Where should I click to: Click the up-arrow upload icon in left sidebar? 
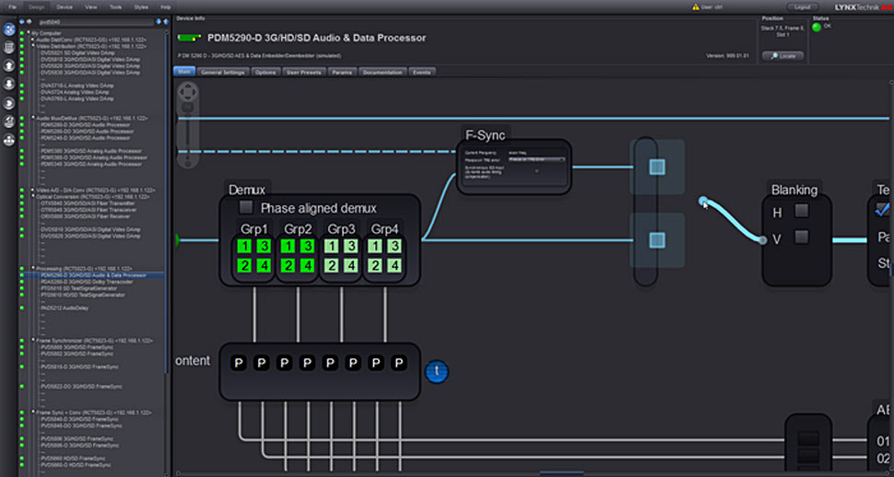coord(9,65)
